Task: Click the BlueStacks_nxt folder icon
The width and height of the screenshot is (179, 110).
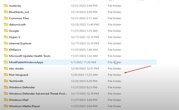Action: coord(6,12)
